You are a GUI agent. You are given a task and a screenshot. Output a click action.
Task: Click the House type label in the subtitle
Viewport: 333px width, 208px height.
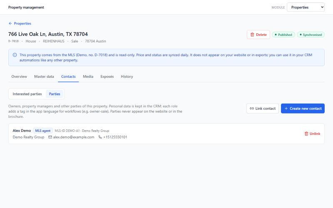pyautogui.click(x=31, y=41)
